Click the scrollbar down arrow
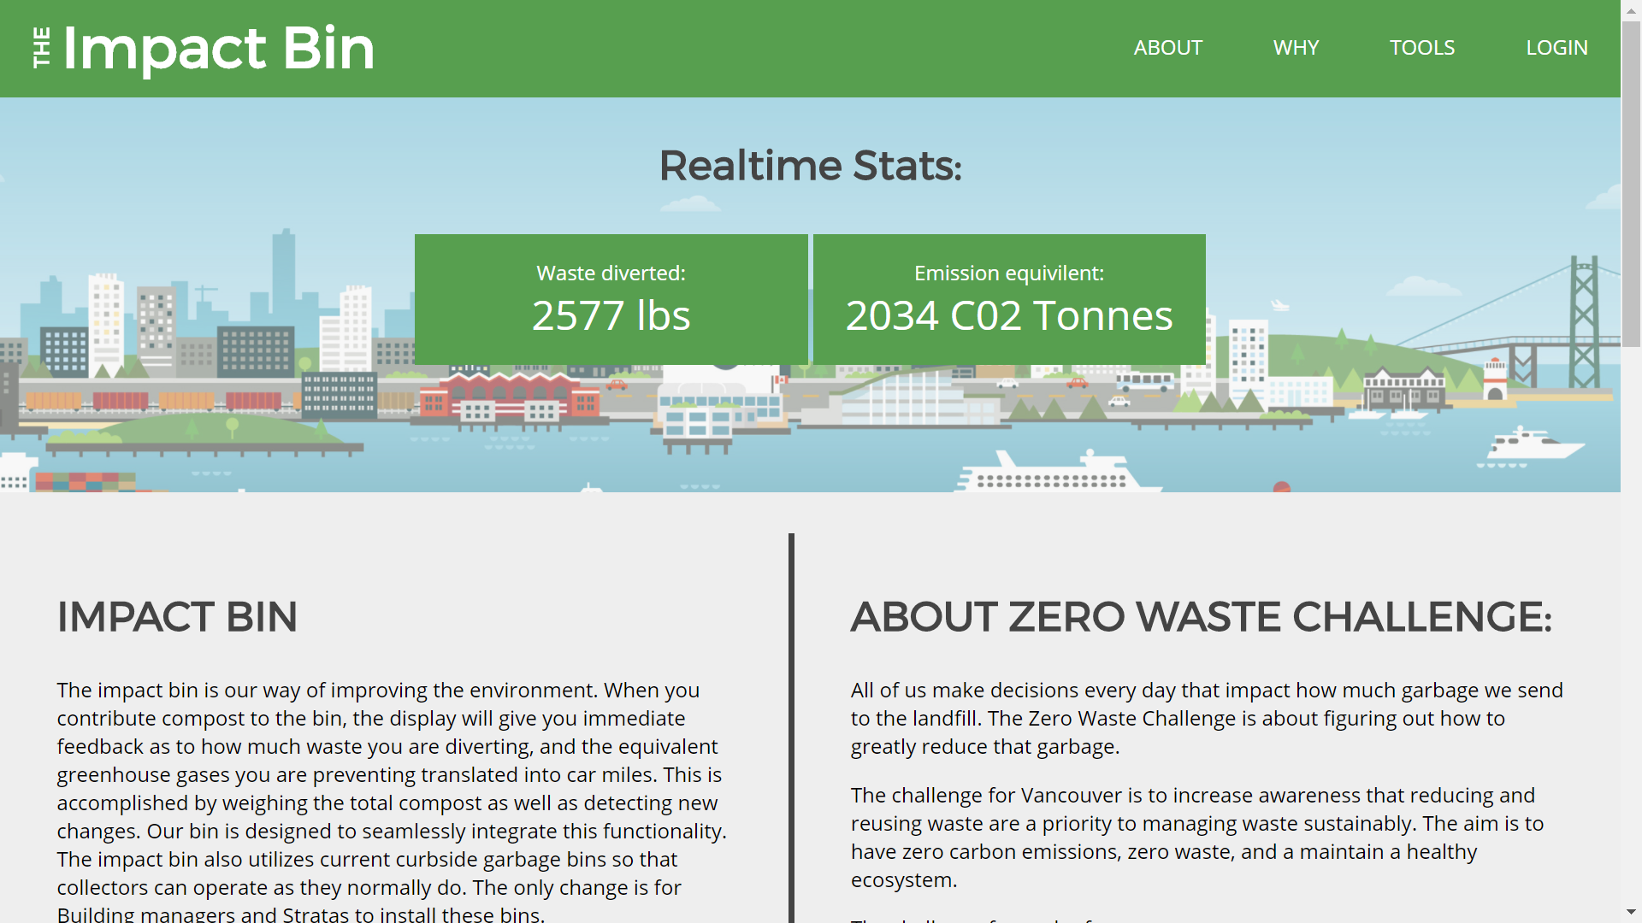 pos(1631,913)
